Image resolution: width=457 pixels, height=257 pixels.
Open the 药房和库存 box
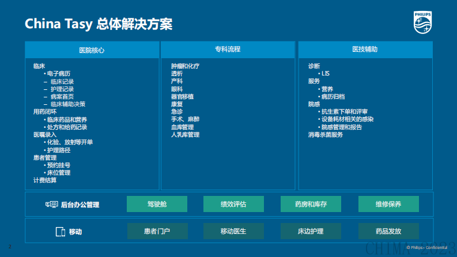[311, 204]
